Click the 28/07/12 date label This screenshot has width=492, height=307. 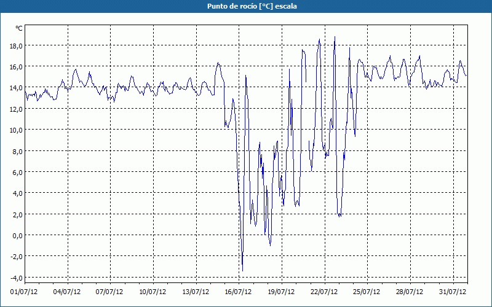tap(410, 292)
